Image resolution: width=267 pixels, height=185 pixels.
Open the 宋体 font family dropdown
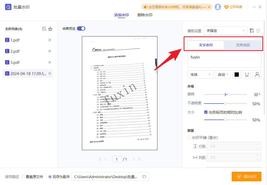pos(200,75)
